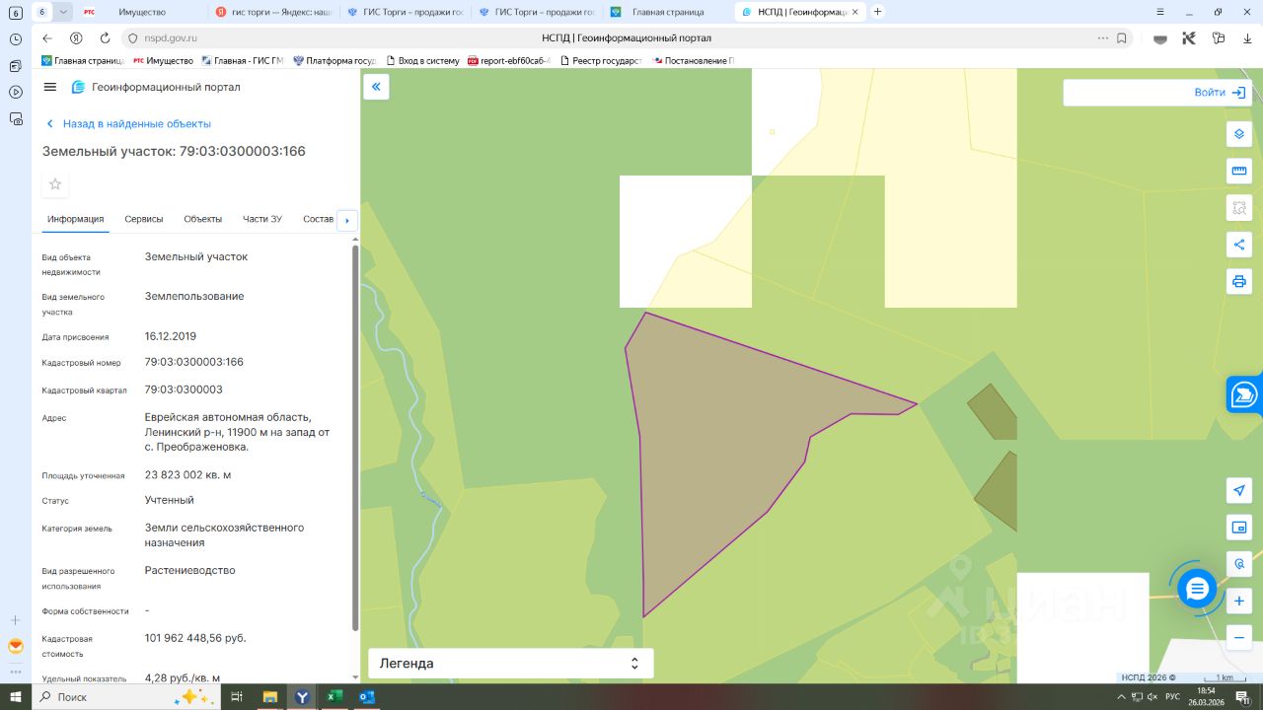
Task: Open the map layers panel
Action: point(1239,134)
